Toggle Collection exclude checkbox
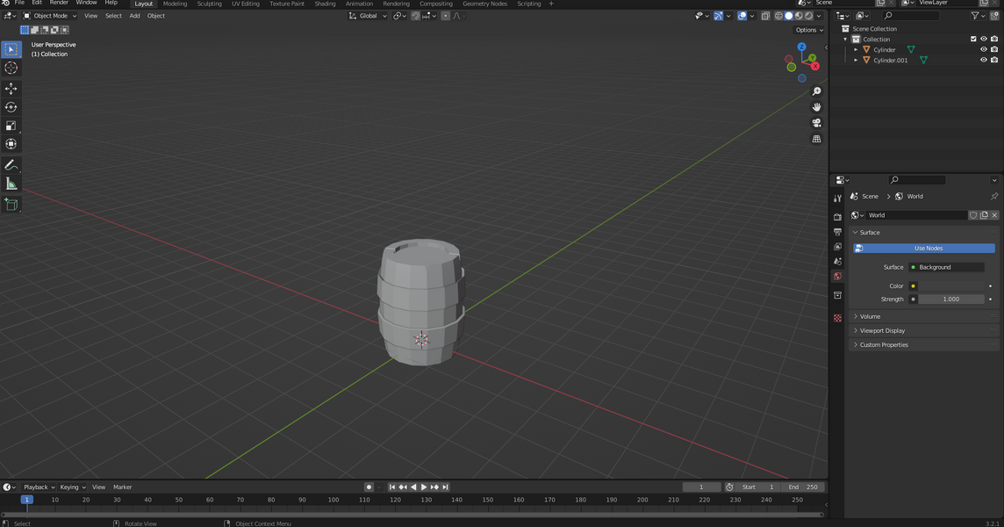This screenshot has height=527, width=1004. (973, 40)
